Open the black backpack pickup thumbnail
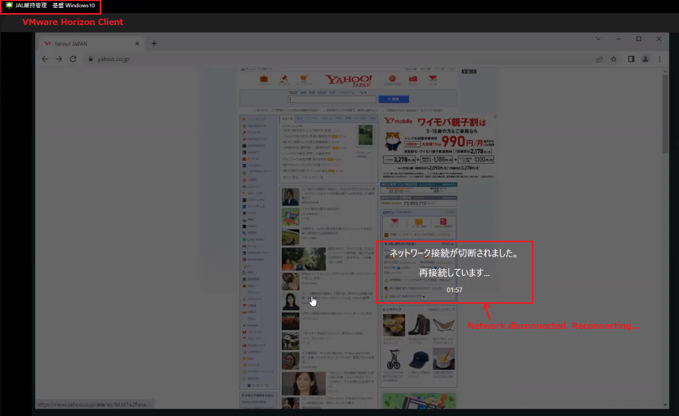The width and height of the screenshot is (679, 416). pos(419,325)
